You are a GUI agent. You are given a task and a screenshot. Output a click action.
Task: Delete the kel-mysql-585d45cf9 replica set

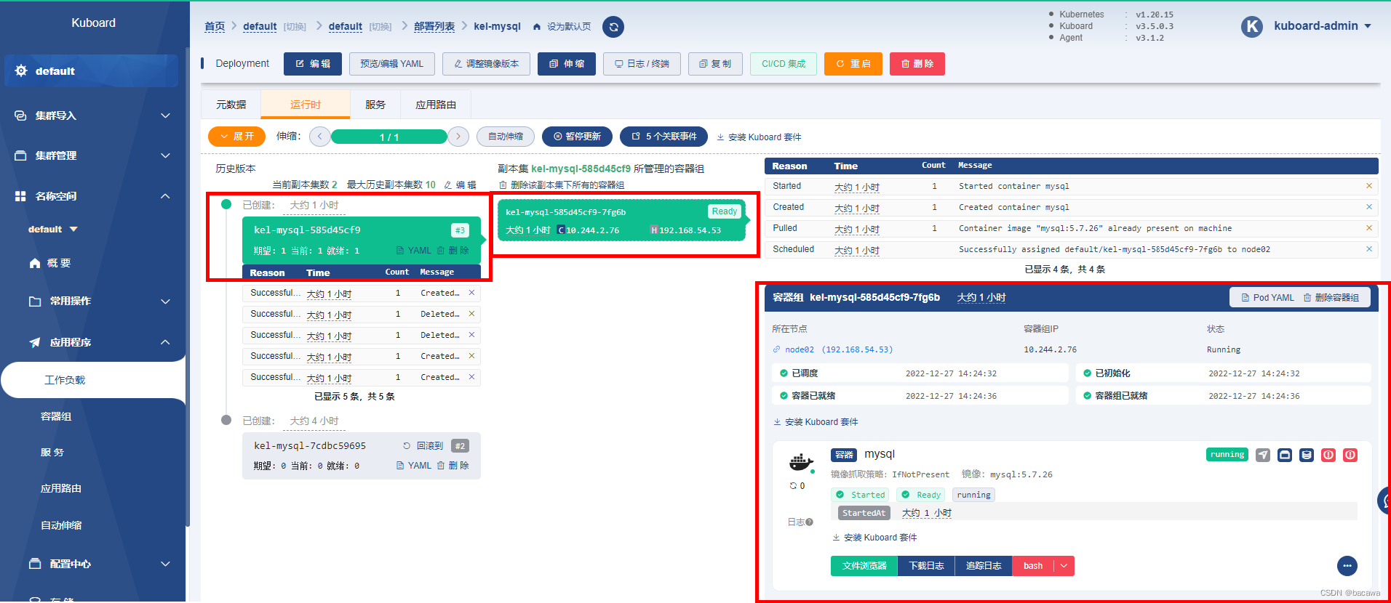click(453, 251)
